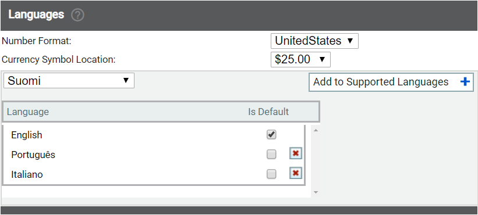
Task: Delete Italiano using the red X icon
Action: [x=295, y=173]
